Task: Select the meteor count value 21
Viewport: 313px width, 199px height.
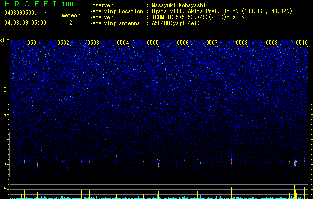Action: pyautogui.click(x=72, y=23)
